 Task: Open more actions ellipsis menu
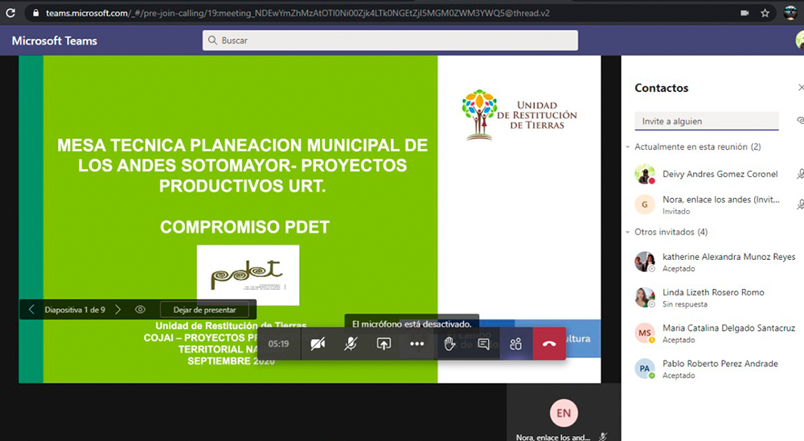coord(416,344)
